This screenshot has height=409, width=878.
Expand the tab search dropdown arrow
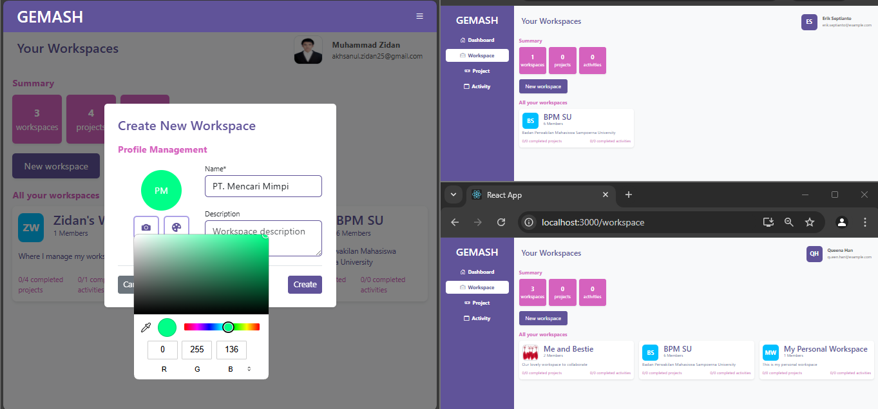(x=453, y=195)
